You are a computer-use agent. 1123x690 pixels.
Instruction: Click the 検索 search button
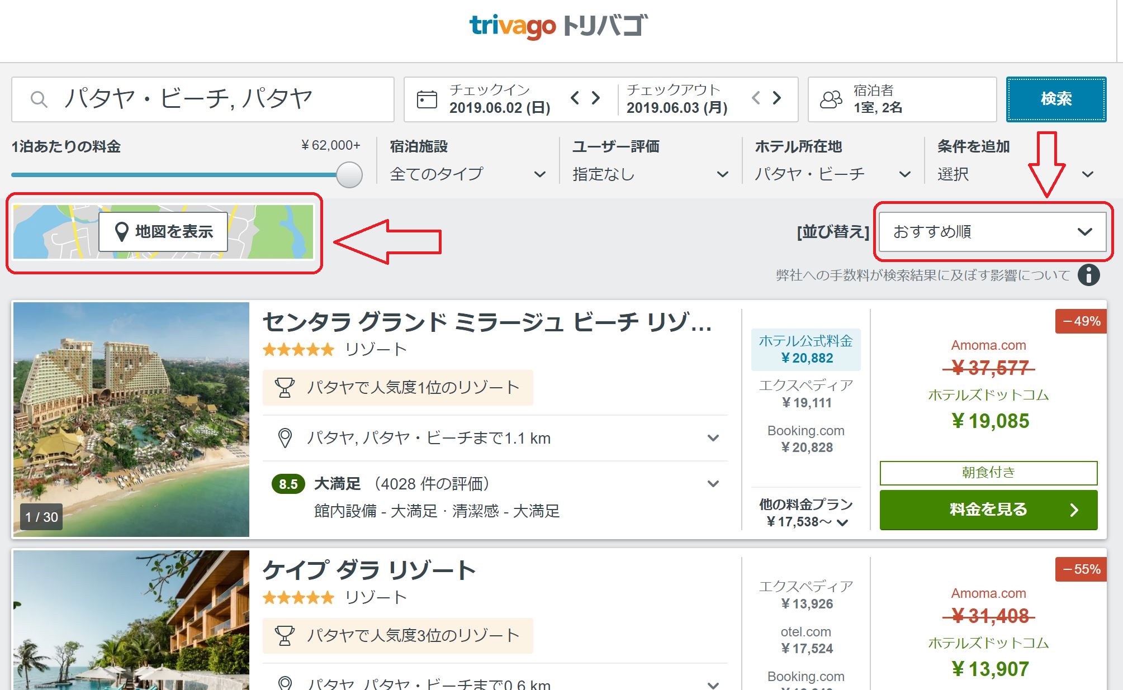click(x=1056, y=99)
